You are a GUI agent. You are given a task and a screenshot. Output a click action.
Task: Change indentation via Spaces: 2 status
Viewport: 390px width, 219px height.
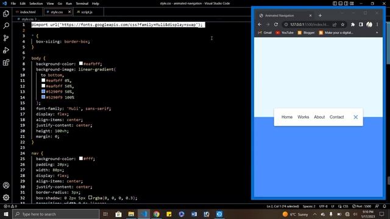pos(309,206)
